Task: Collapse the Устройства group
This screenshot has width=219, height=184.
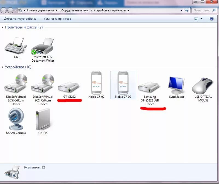Action: click(x=2, y=67)
